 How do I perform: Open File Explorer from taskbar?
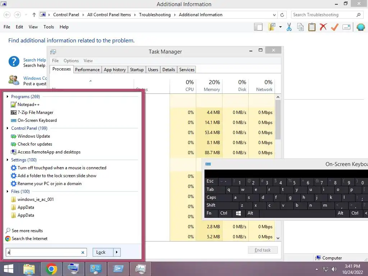pyautogui.click(x=29, y=269)
